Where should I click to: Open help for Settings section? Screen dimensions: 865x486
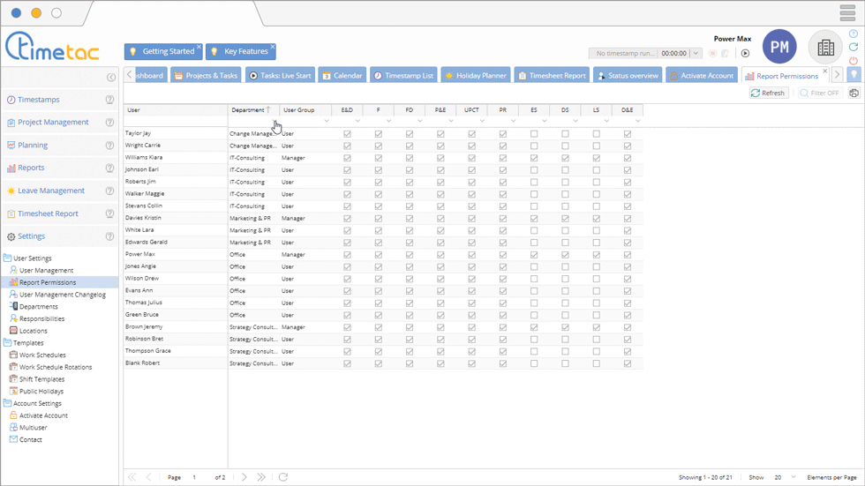point(109,236)
